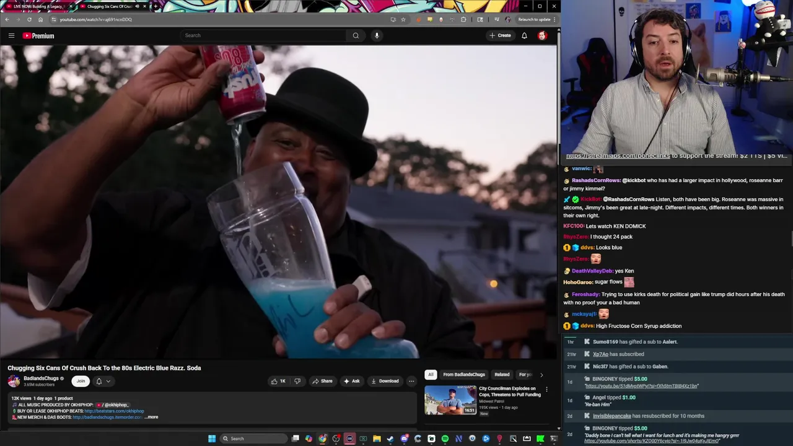This screenshot has height=446, width=793.
Task: Click the Create button
Action: [500, 35]
